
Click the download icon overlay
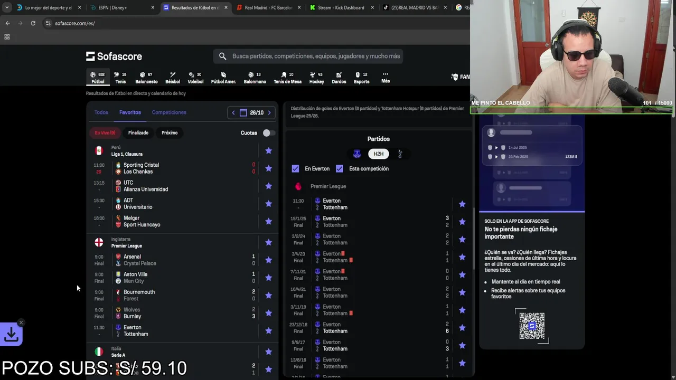click(11, 335)
